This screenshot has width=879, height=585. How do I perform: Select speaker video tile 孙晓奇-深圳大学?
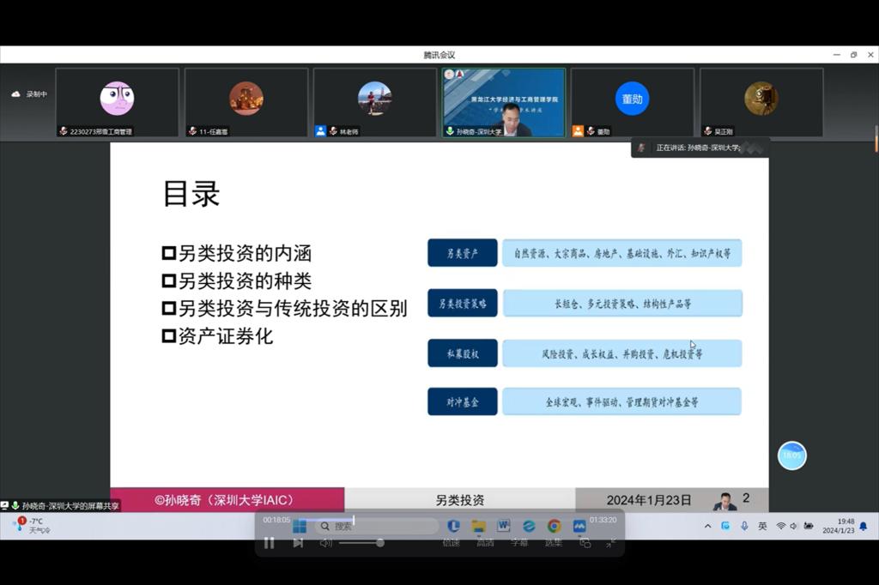(x=504, y=103)
